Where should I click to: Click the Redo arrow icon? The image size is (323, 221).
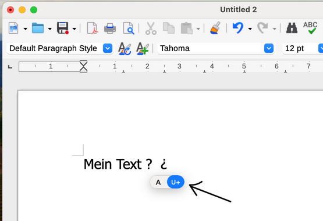click(x=262, y=28)
